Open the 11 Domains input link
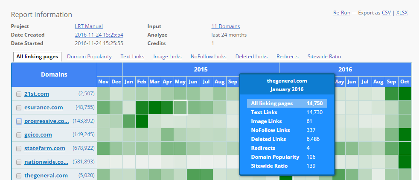 pos(226,26)
